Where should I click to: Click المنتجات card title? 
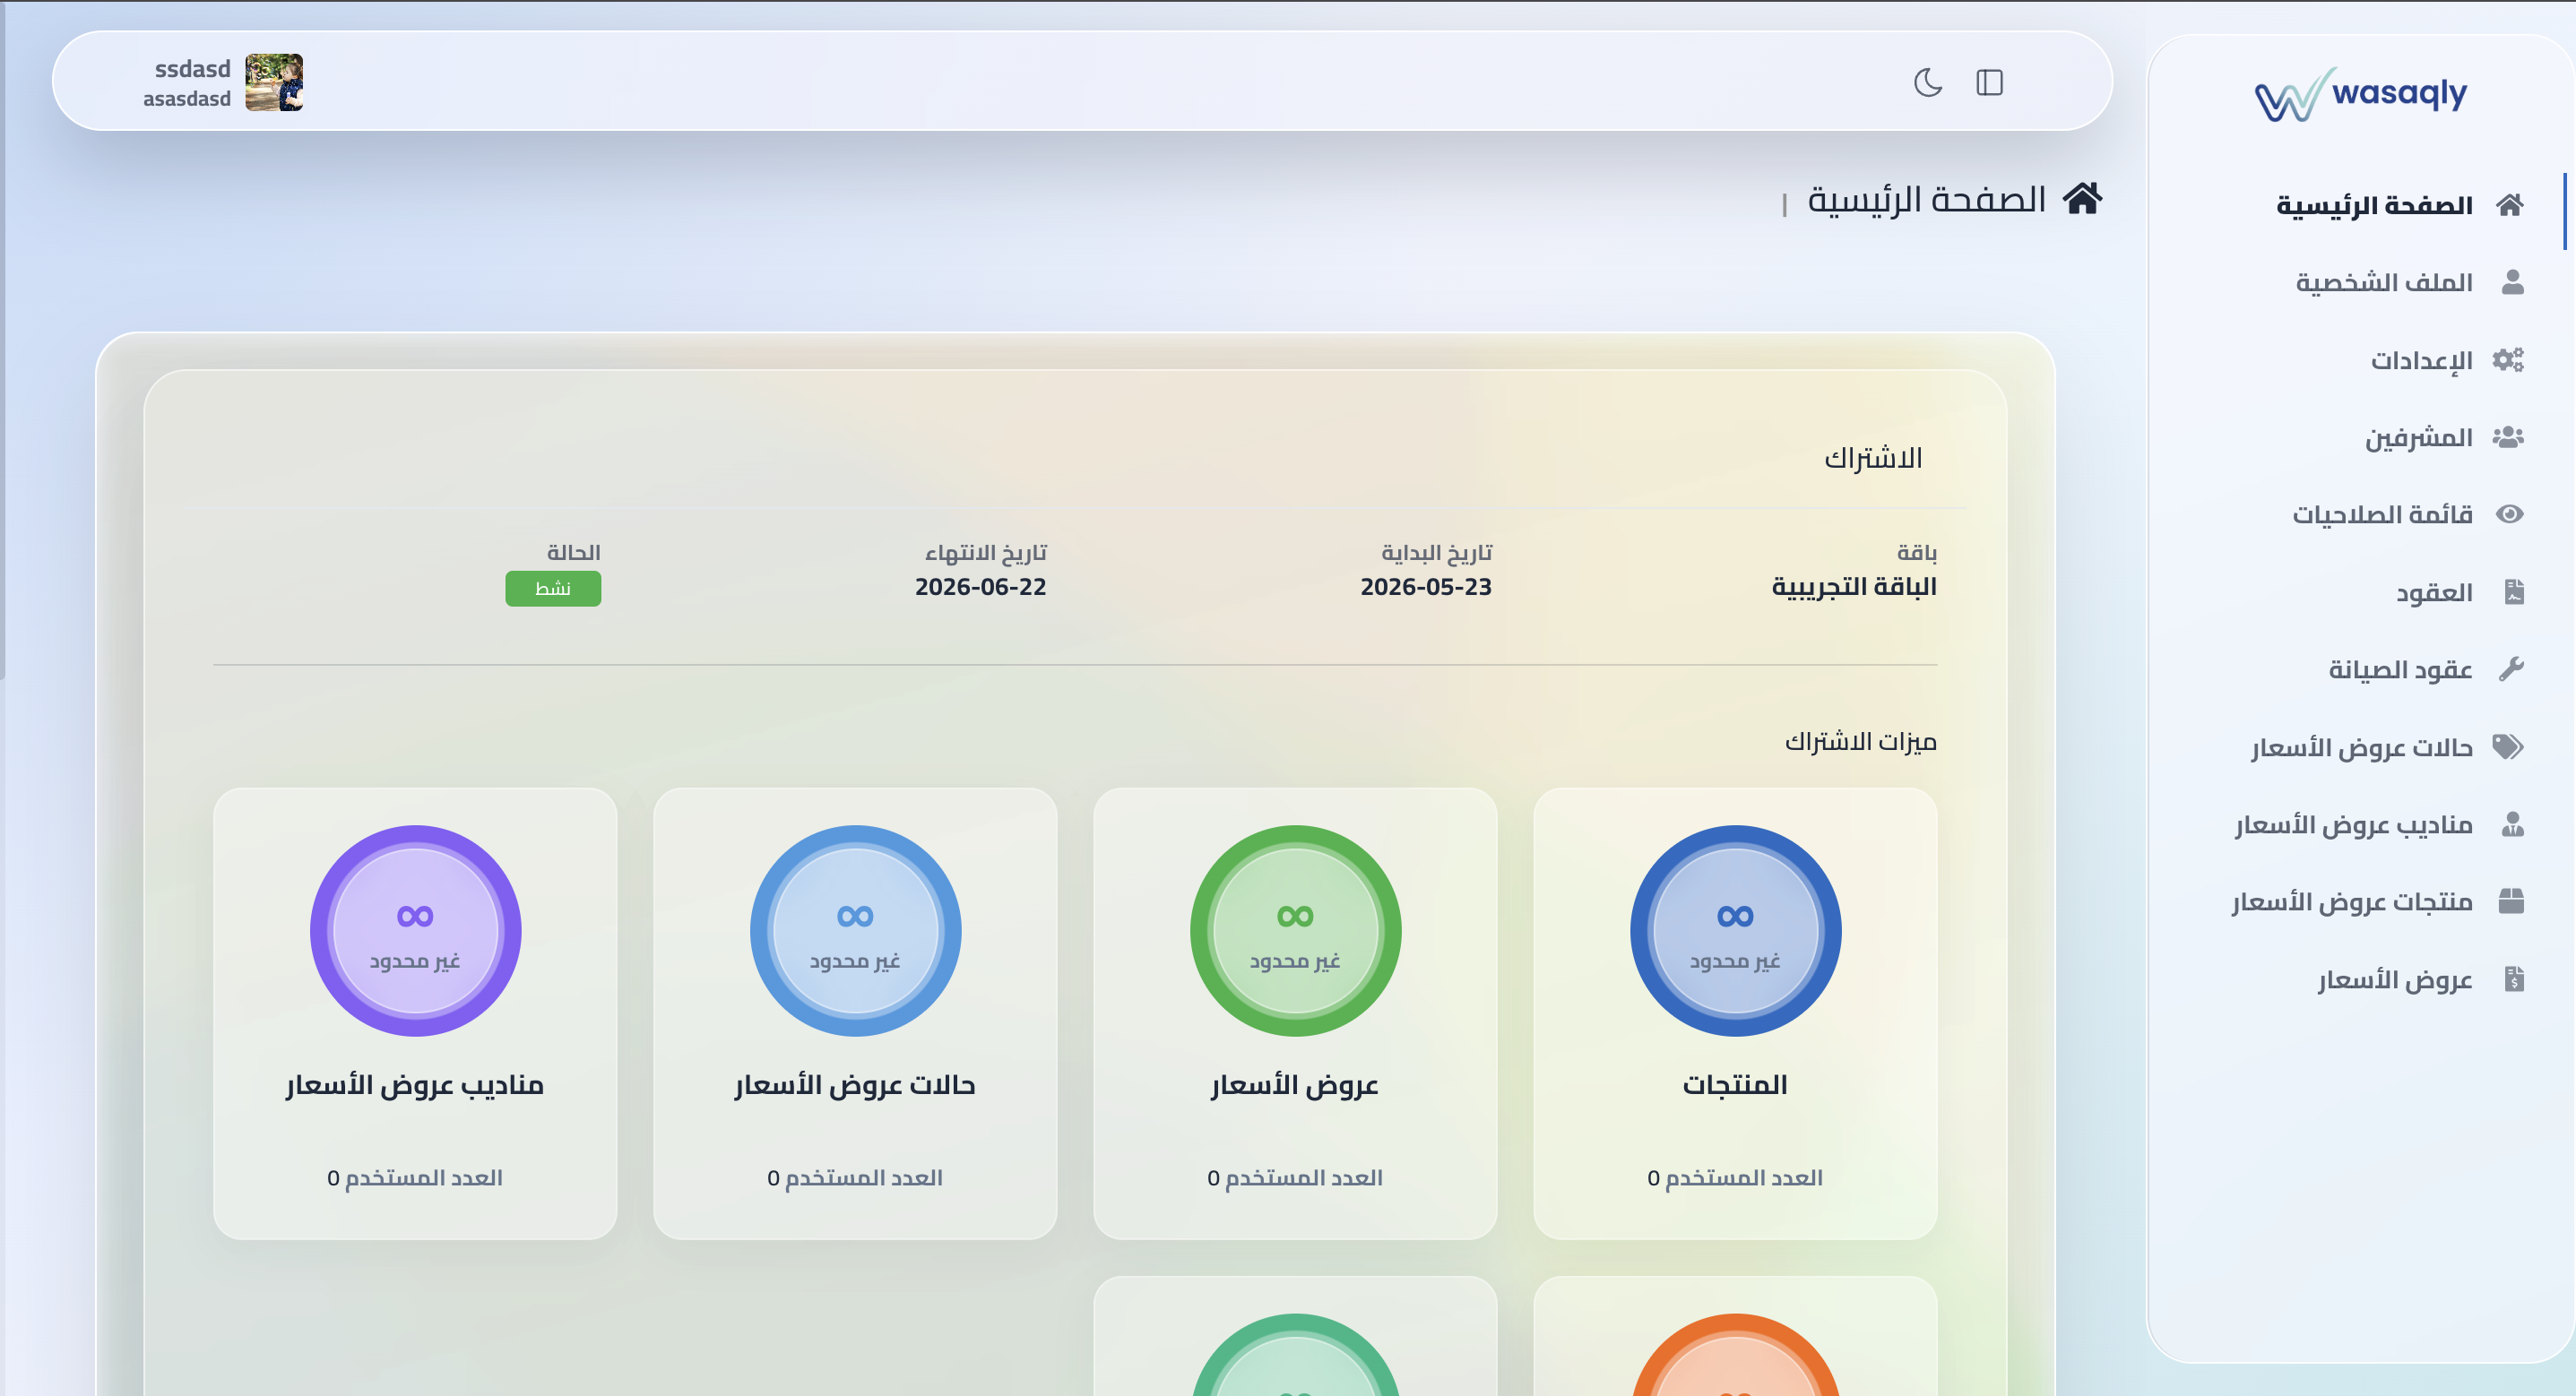click(x=1735, y=1084)
